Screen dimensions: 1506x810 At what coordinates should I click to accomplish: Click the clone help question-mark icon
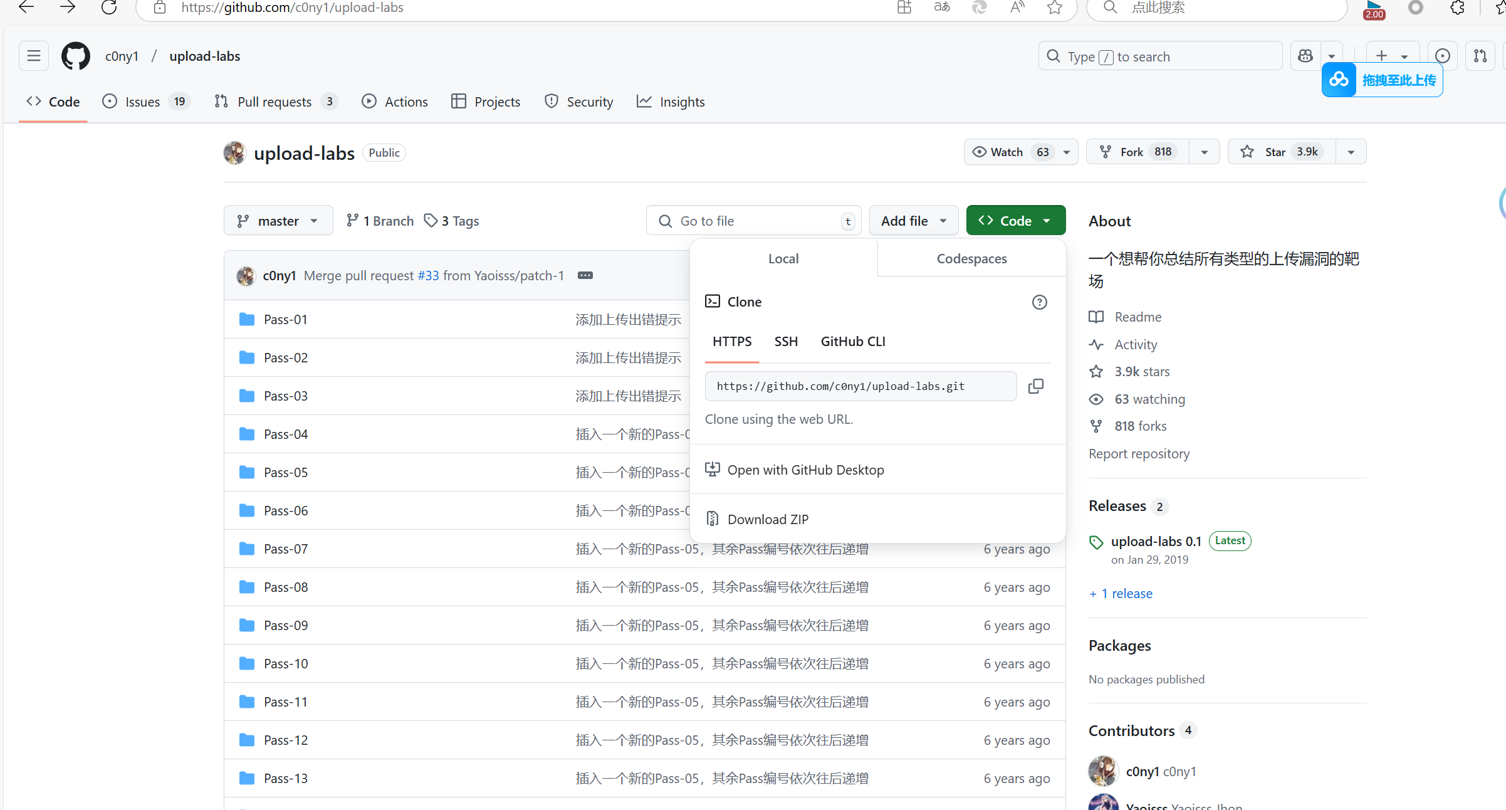(x=1039, y=302)
